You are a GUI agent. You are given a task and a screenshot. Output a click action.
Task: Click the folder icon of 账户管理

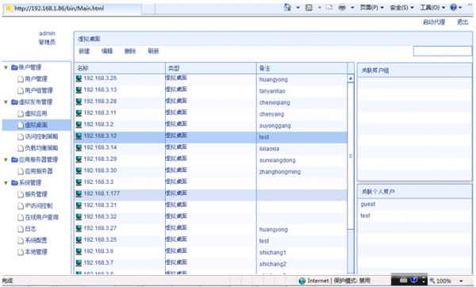coord(14,67)
